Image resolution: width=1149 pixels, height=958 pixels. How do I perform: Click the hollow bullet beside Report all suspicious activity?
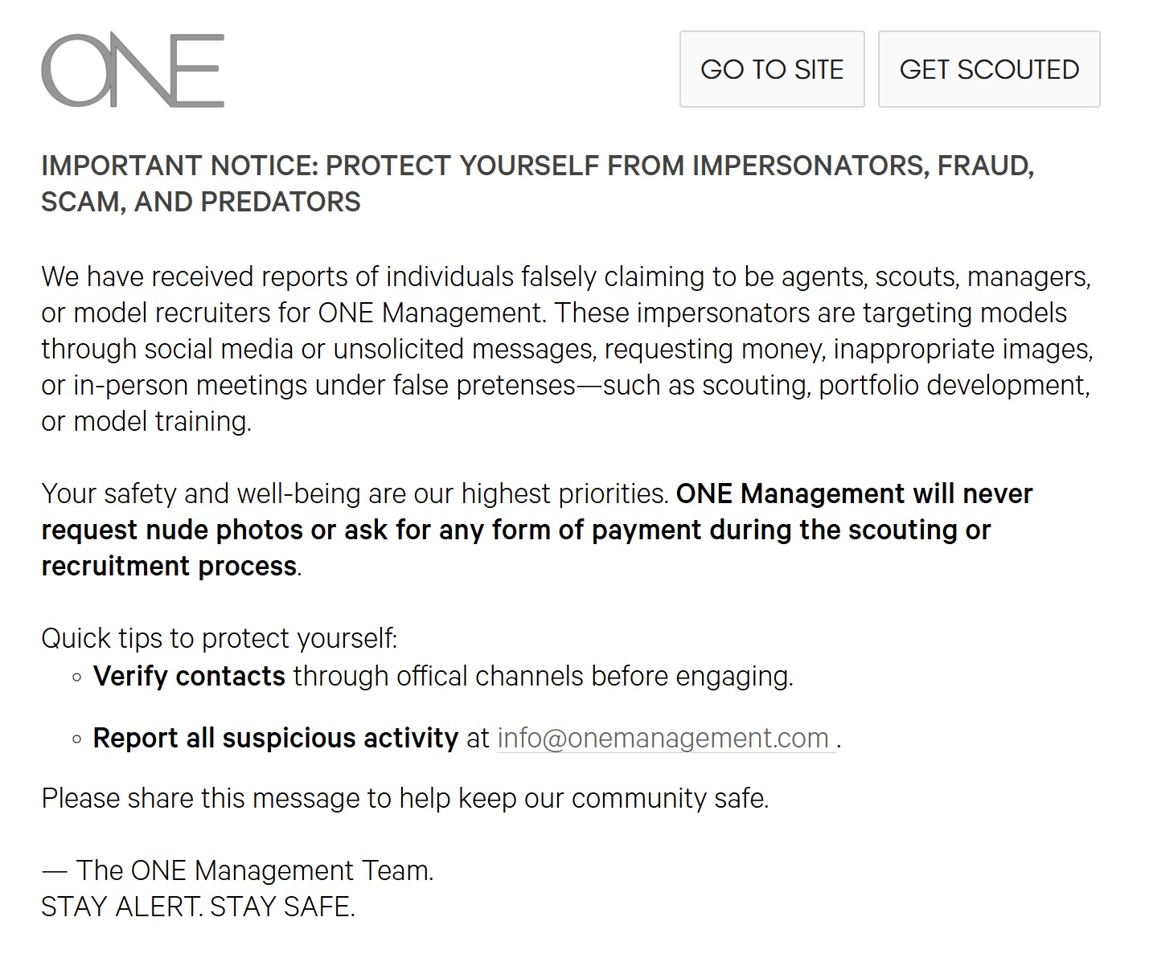pyautogui.click(x=77, y=739)
